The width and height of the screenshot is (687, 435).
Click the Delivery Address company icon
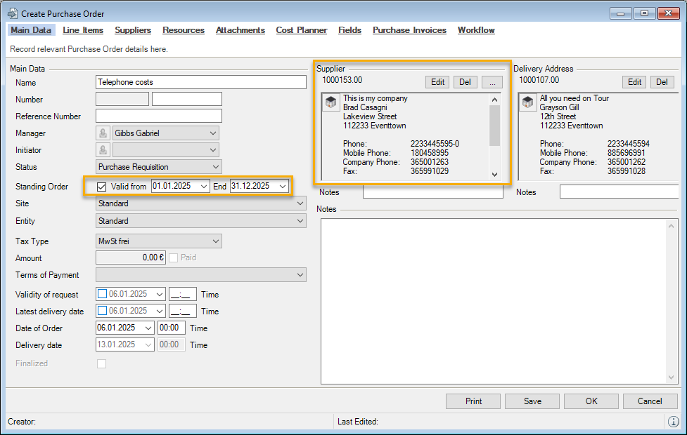[x=528, y=102]
